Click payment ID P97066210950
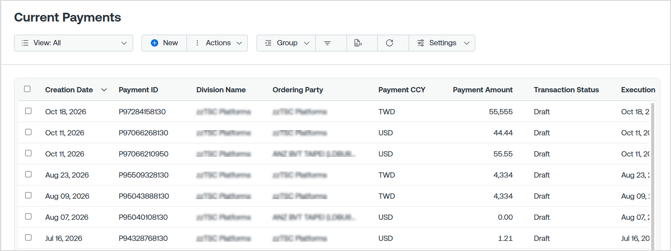Viewport: 671px width, 251px height. point(143,154)
